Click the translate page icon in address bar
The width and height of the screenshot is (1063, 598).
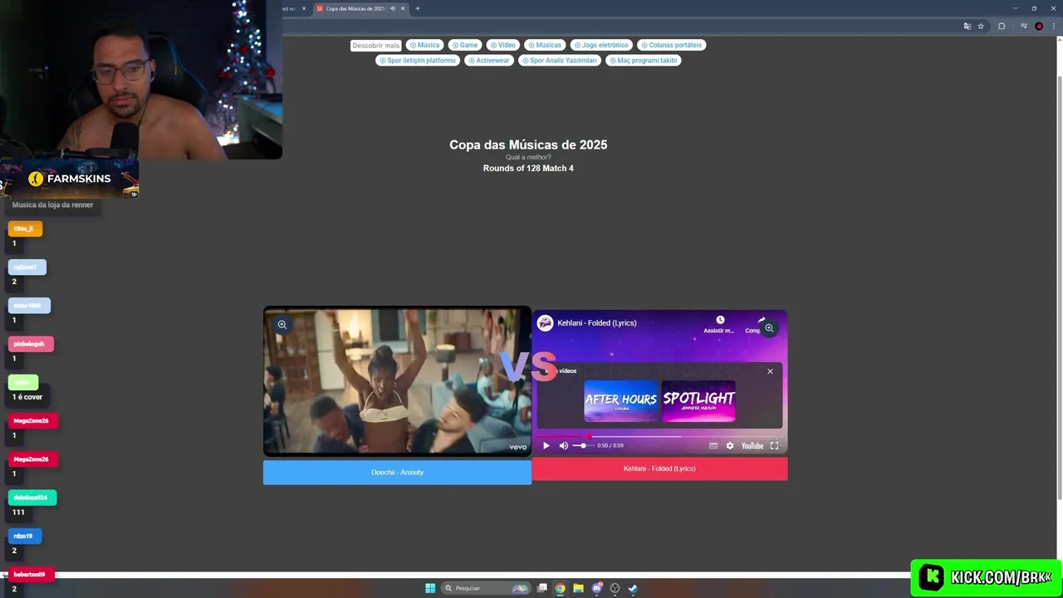[x=967, y=26]
